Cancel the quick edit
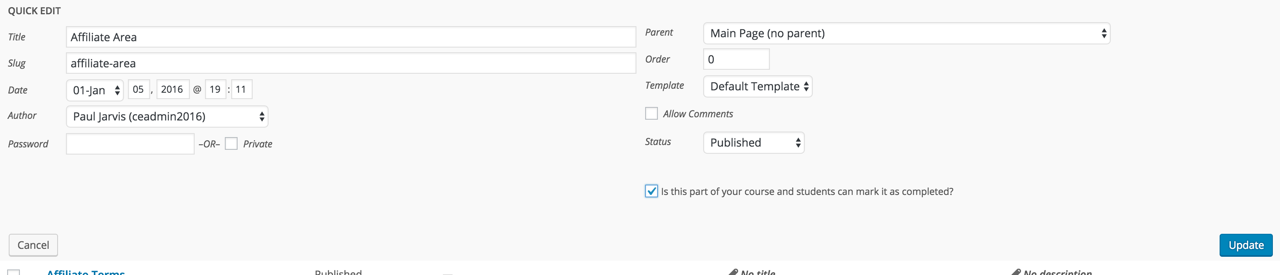Screen dimensions: 1280x275 coord(33,245)
